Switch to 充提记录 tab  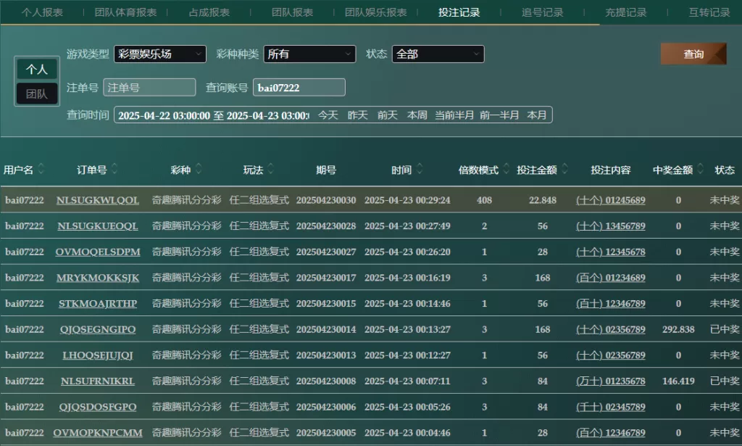tap(625, 12)
